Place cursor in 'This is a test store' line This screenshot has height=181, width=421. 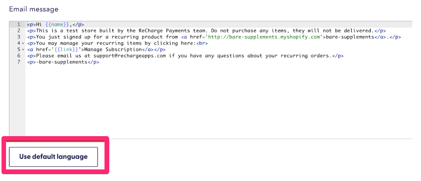point(207,31)
